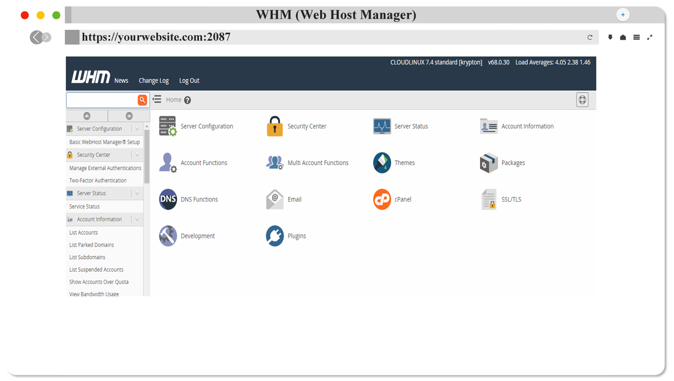Click the Security Center sidebar heading
Image resolution: width=674 pixels, height=381 pixels.
coord(94,155)
